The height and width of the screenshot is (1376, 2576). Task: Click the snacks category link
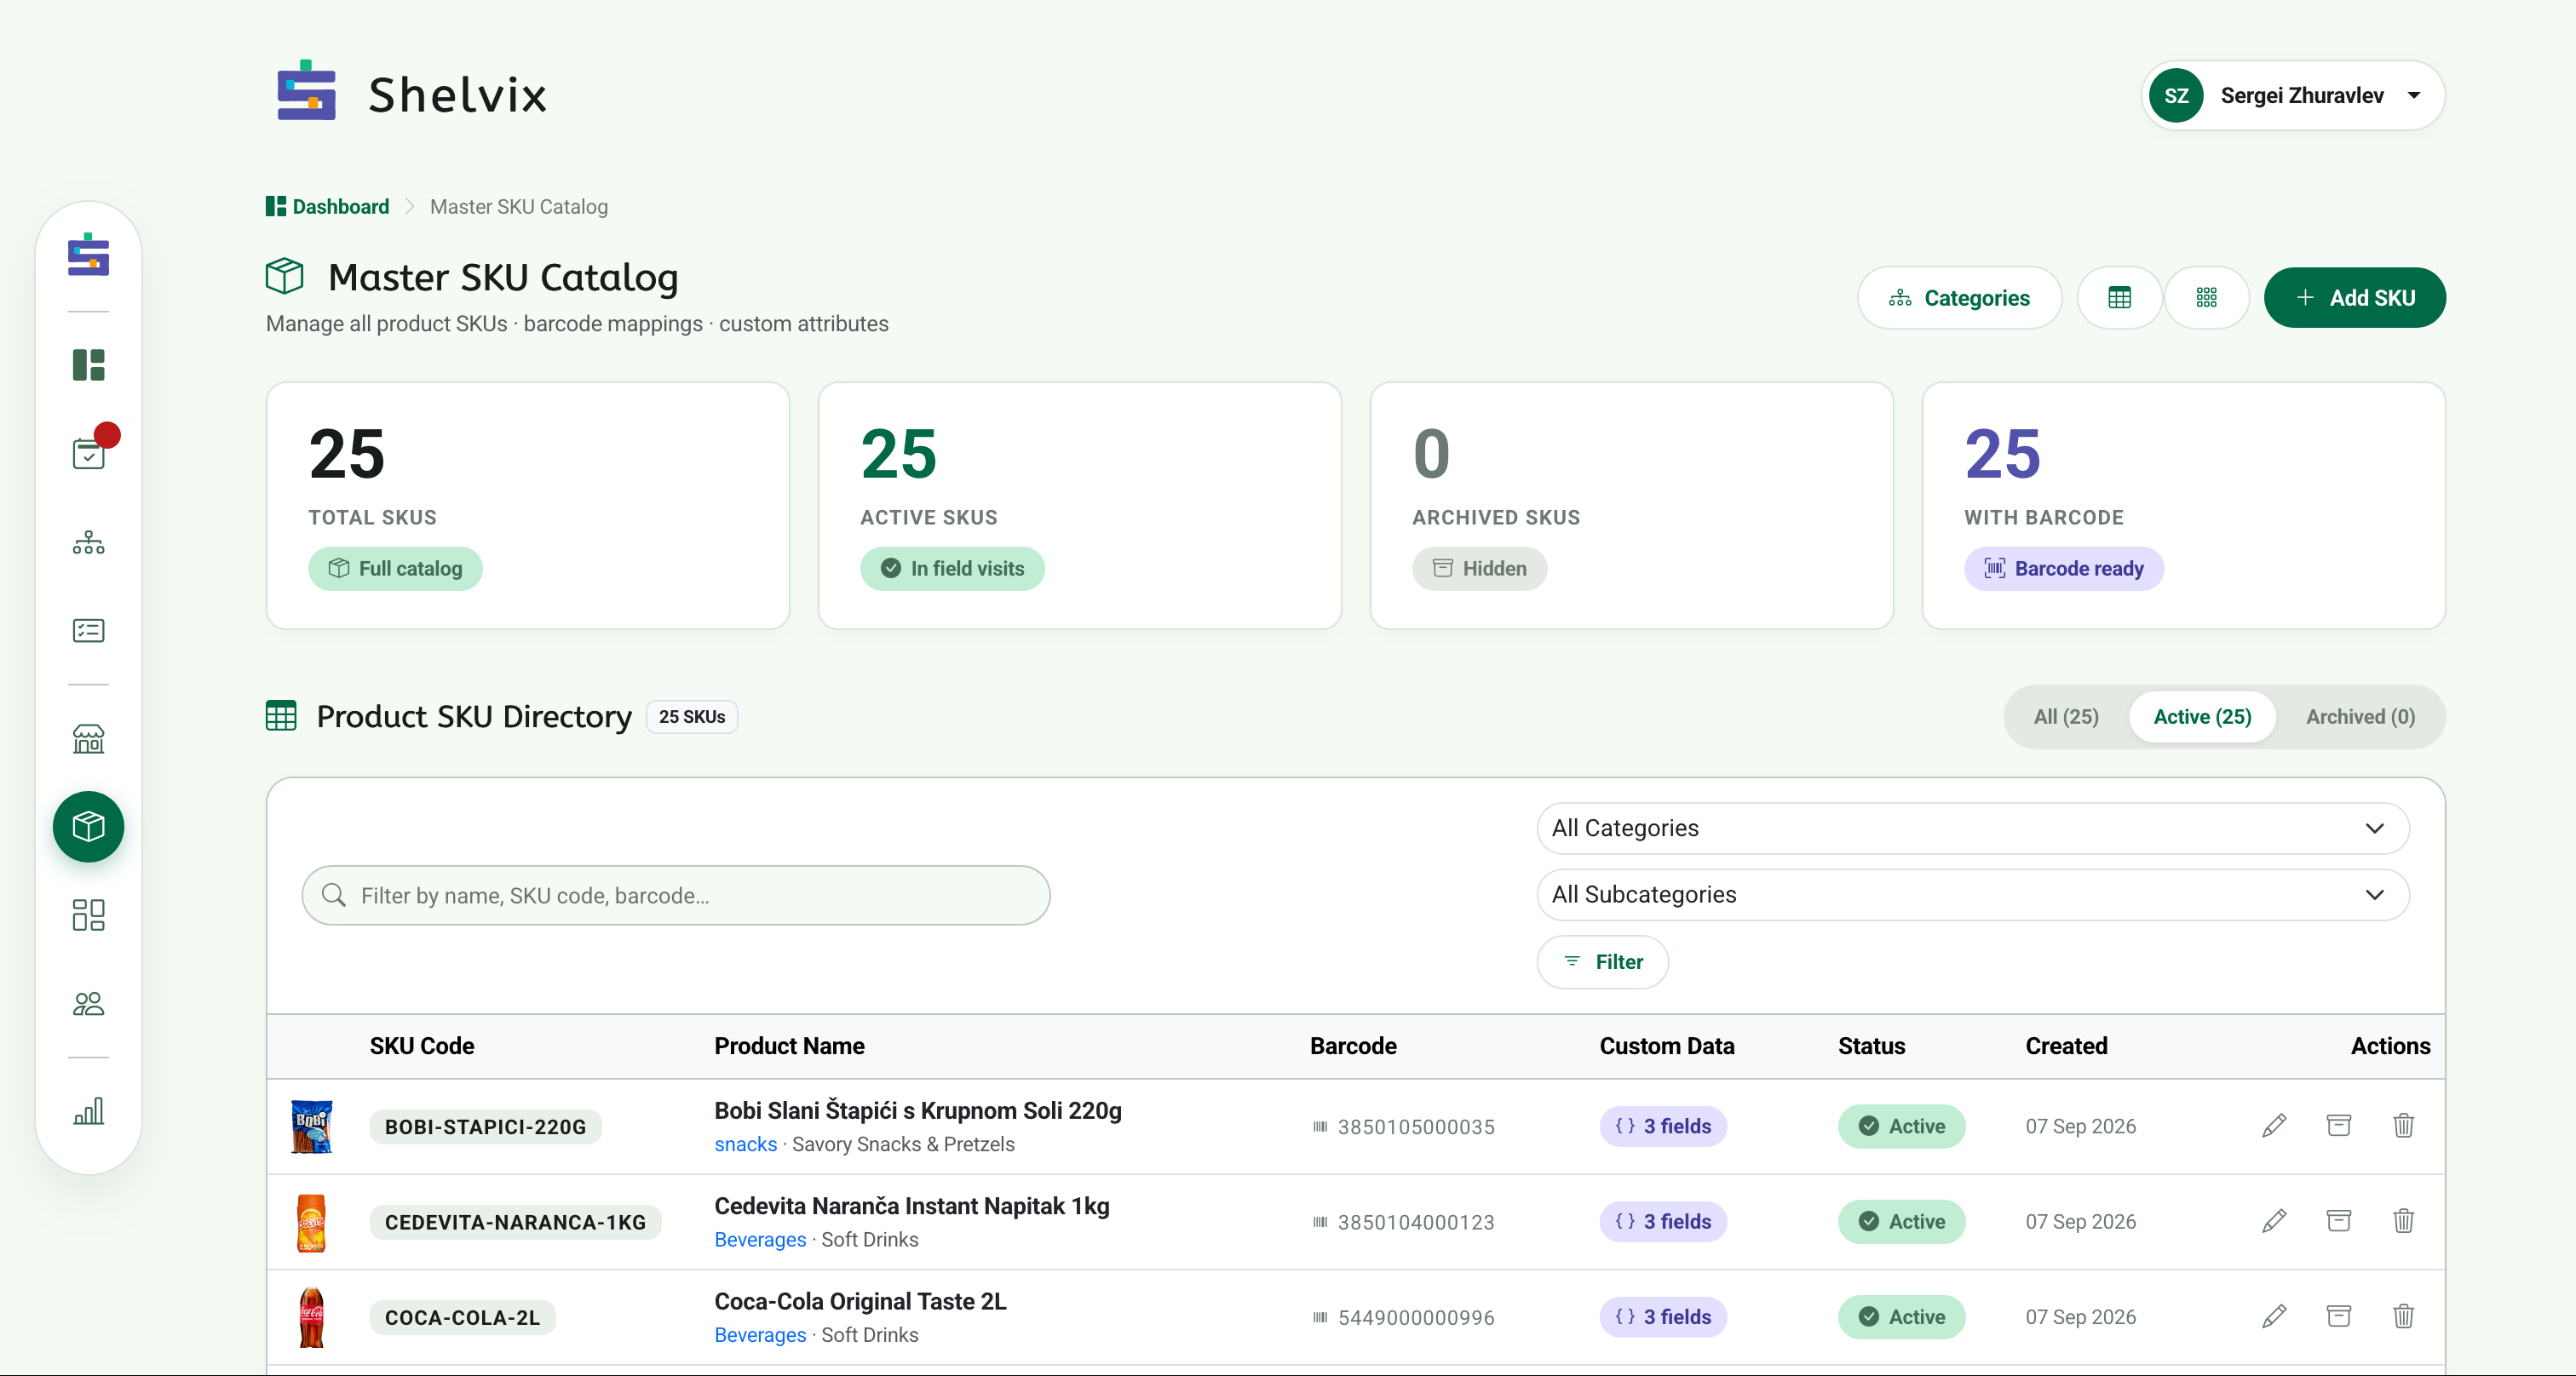[x=745, y=1144]
